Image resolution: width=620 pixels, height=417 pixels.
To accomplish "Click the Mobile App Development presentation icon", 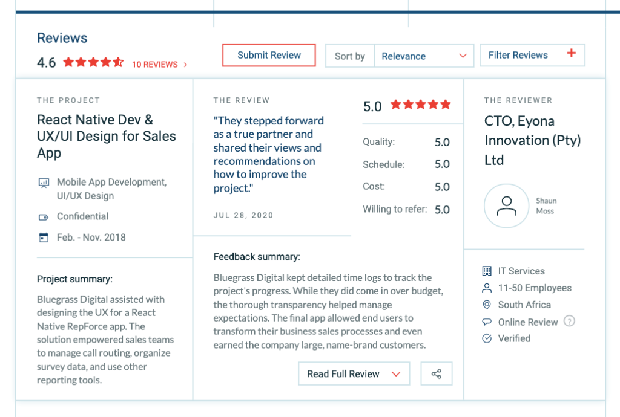I will point(44,183).
